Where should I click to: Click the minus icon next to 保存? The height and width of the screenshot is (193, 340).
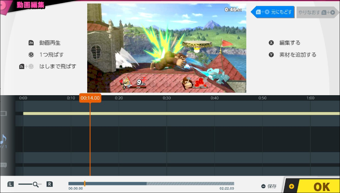(263, 186)
